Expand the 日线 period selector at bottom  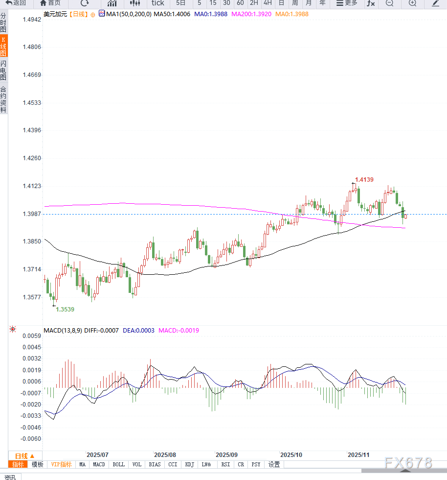click(x=25, y=456)
